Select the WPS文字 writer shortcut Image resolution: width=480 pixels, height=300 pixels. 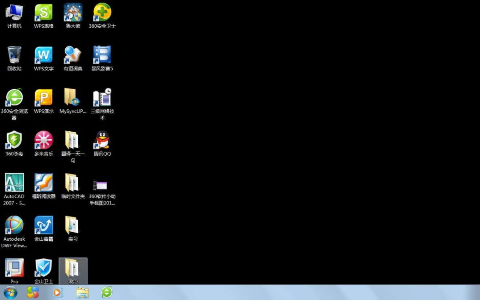pyautogui.click(x=44, y=55)
